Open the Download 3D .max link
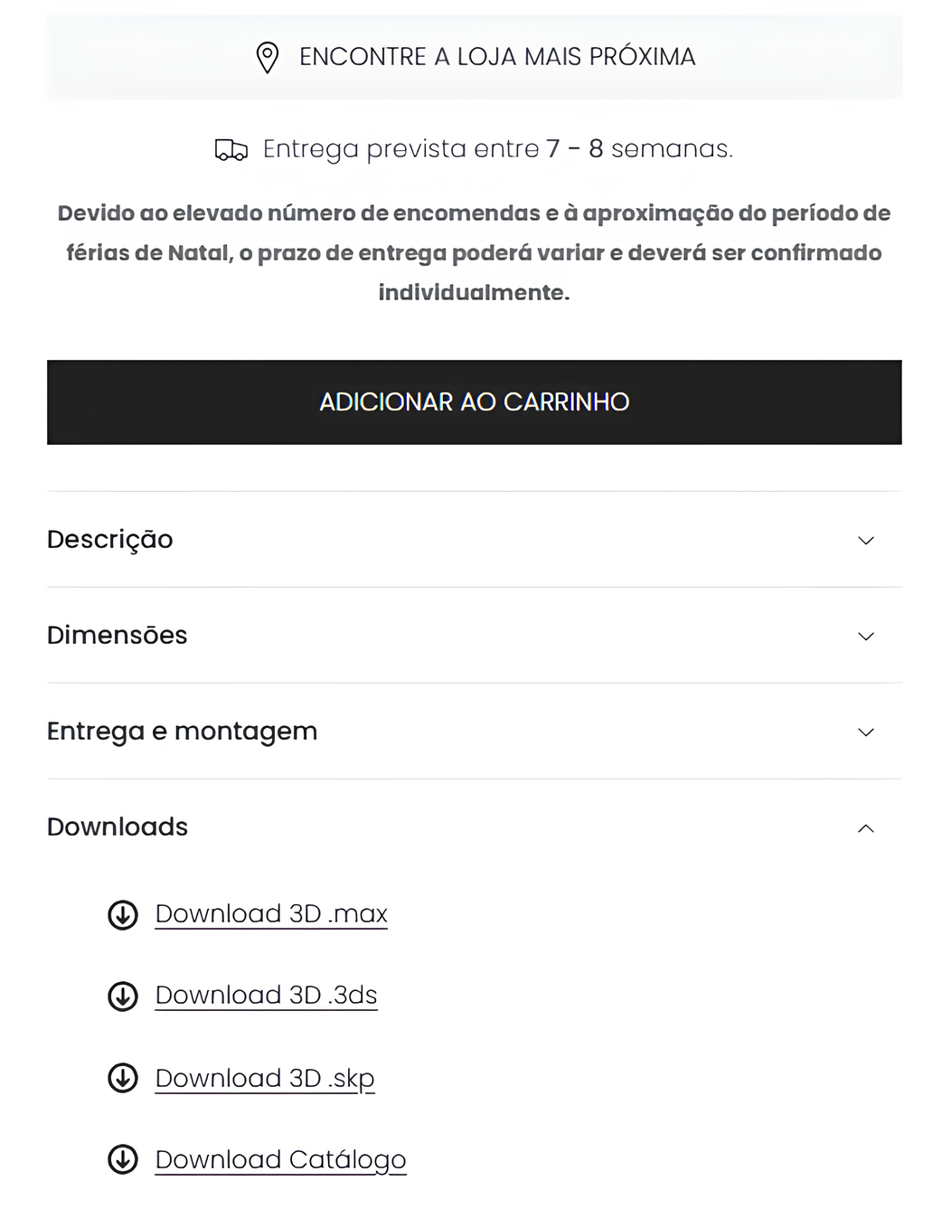951x1228 pixels. [x=271, y=914]
